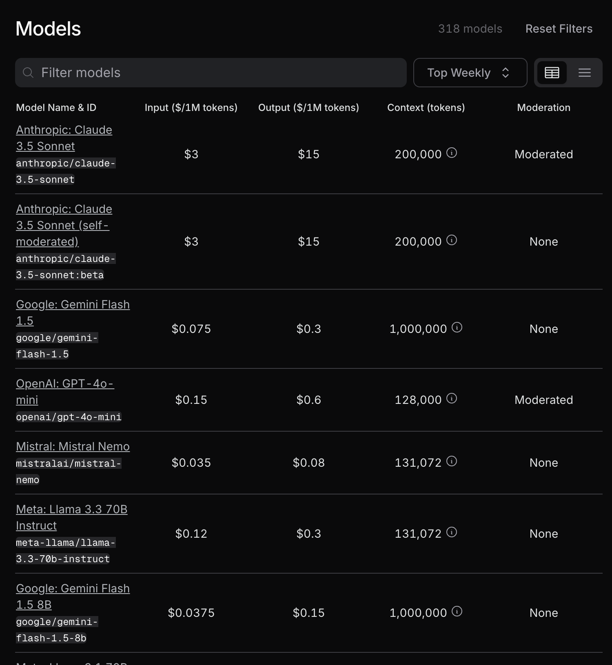
Task: Open context info icon for Claude self-moderated
Action: click(x=452, y=240)
